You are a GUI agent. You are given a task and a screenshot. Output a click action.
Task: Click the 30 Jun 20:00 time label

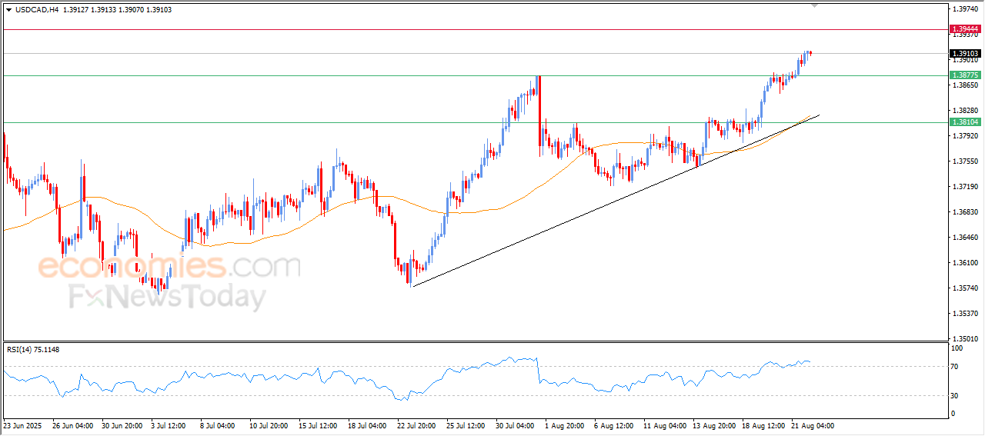click(x=122, y=425)
